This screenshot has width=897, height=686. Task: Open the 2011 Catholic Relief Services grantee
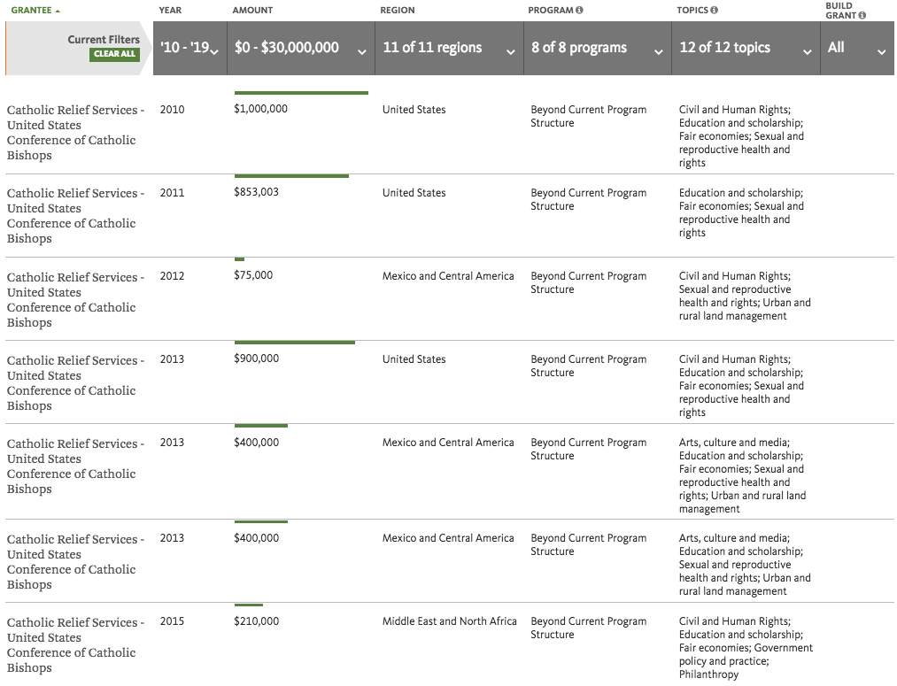(x=75, y=216)
